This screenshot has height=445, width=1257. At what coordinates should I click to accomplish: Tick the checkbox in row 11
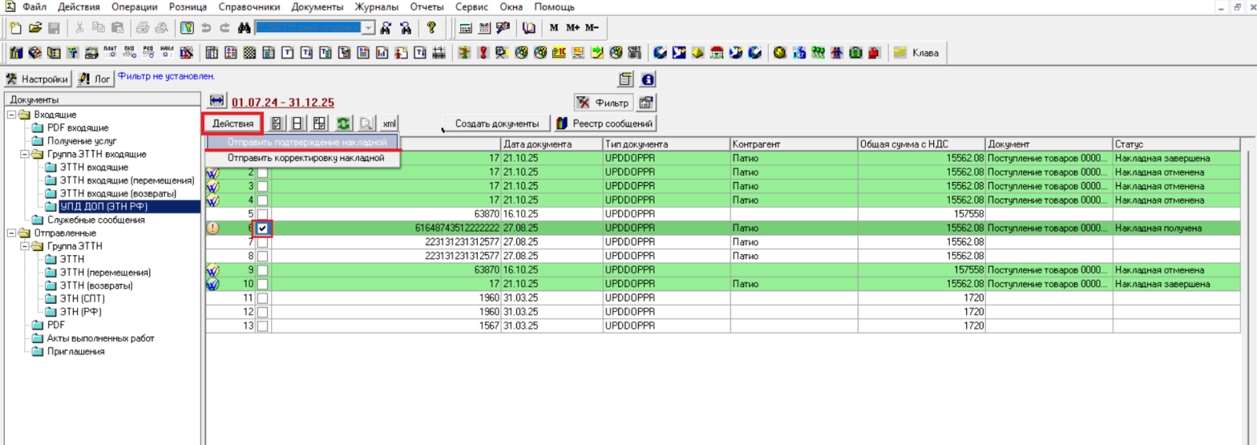tap(262, 298)
